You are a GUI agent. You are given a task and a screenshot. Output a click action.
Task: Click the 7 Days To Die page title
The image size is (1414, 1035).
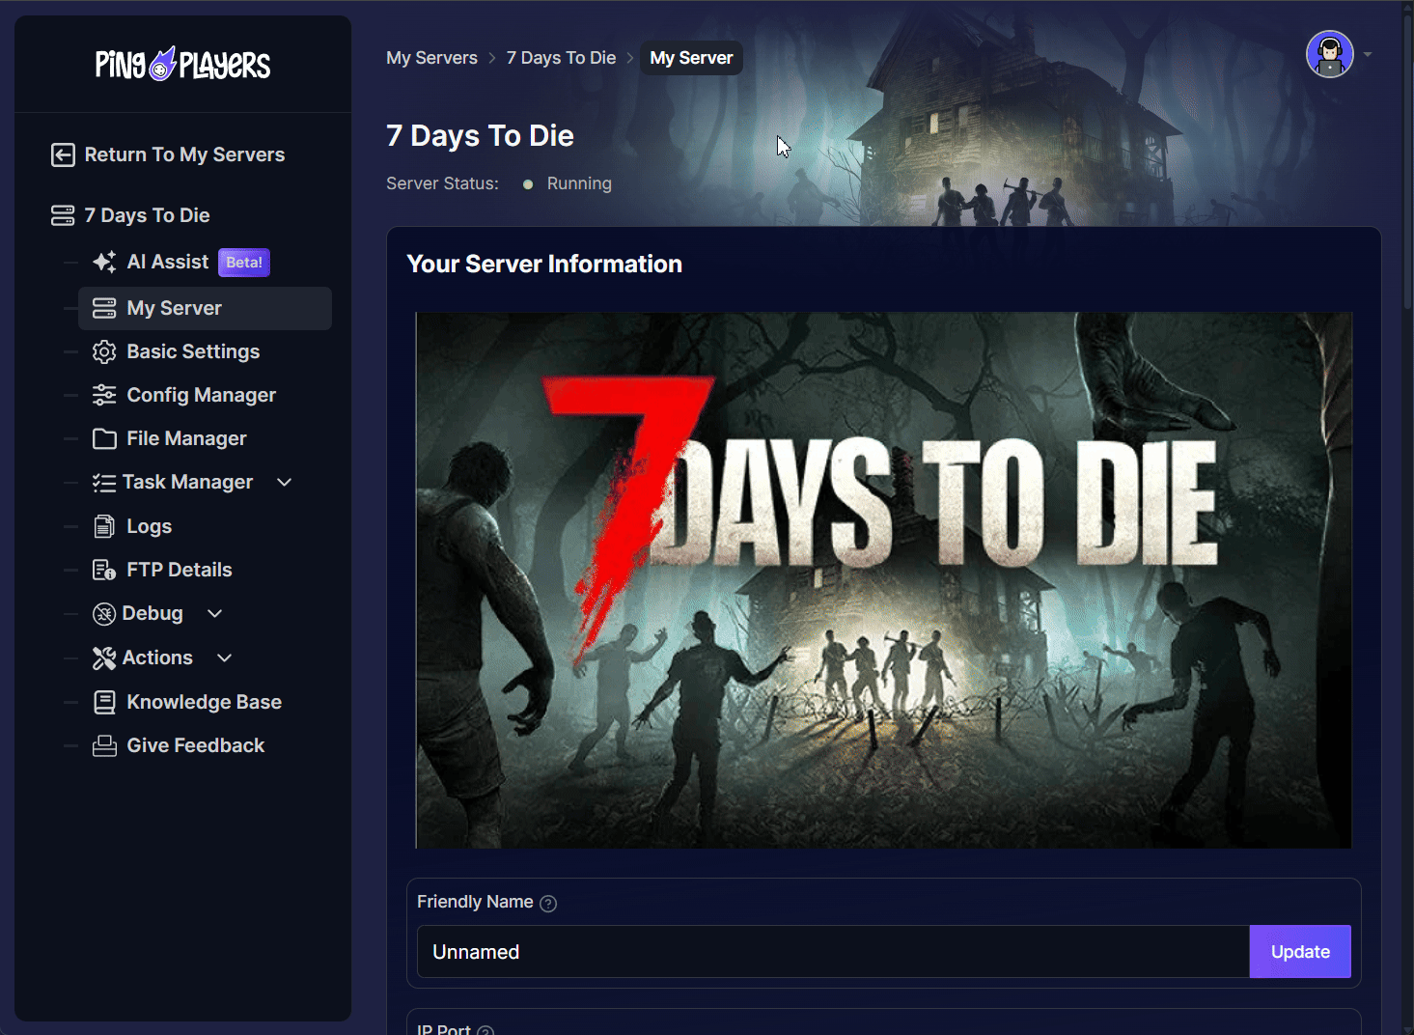[480, 136]
